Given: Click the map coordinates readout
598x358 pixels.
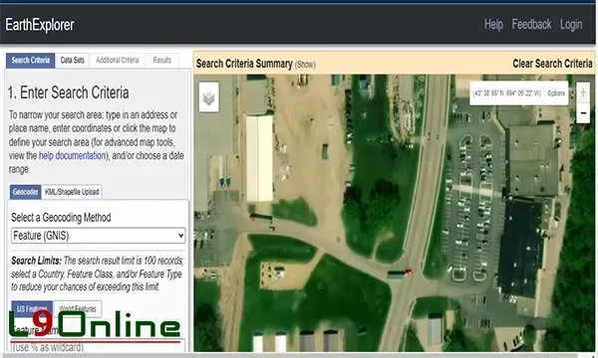Looking at the screenshot, I should 507,93.
